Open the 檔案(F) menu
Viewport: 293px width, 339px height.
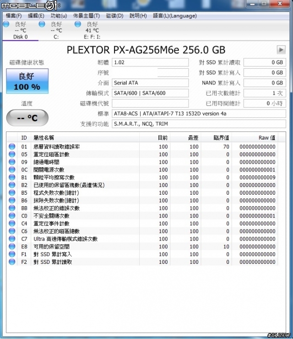coord(14,16)
